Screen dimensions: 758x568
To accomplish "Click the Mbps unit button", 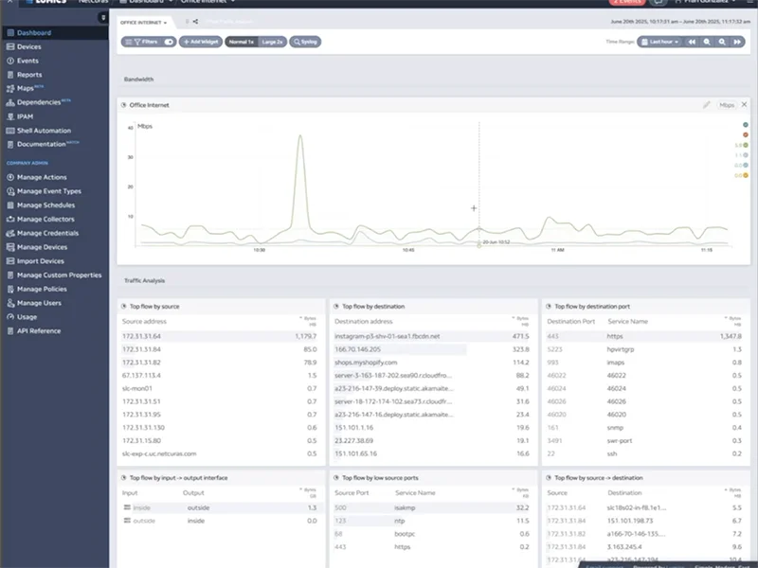I will click(x=727, y=105).
